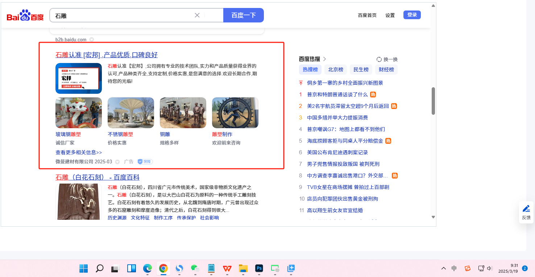Open the 铜雕 bronze statue thumbnail
This screenshot has height=277, width=535.
pyautogui.click(x=183, y=113)
